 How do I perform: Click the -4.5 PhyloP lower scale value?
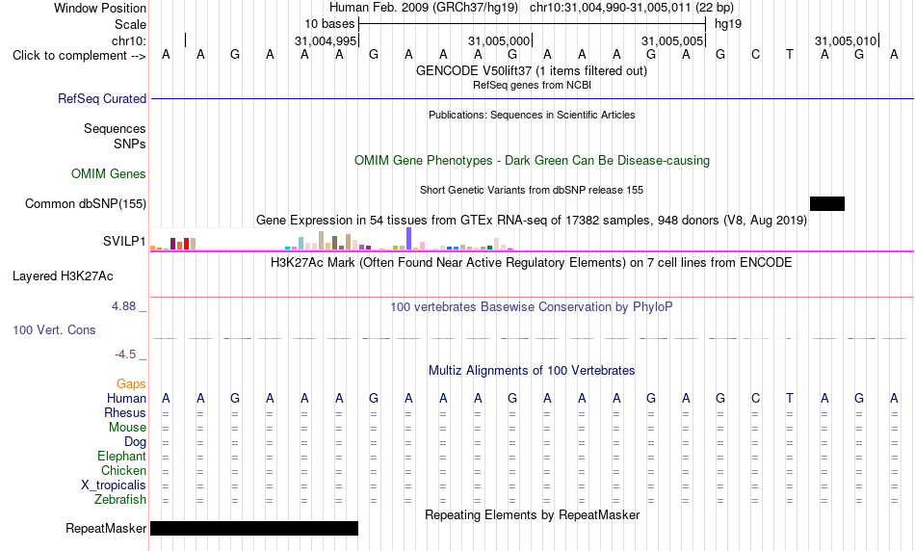[125, 354]
